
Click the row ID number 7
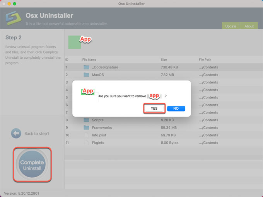tap(67, 112)
